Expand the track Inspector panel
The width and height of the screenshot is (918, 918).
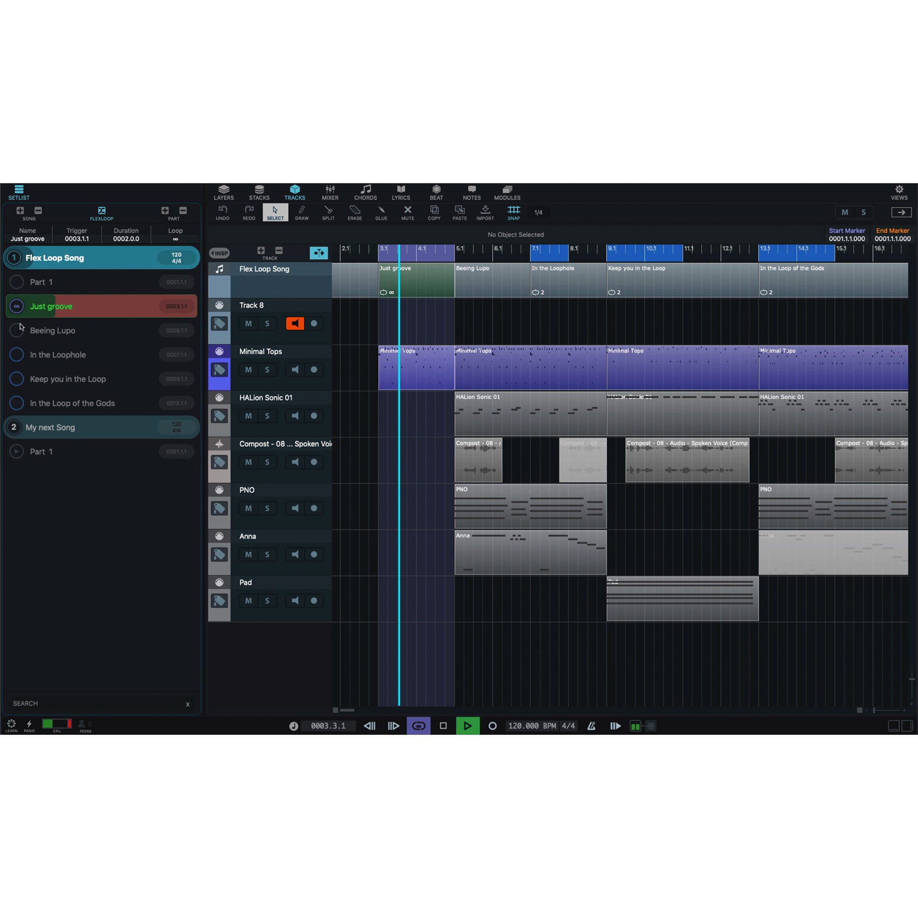click(x=219, y=253)
